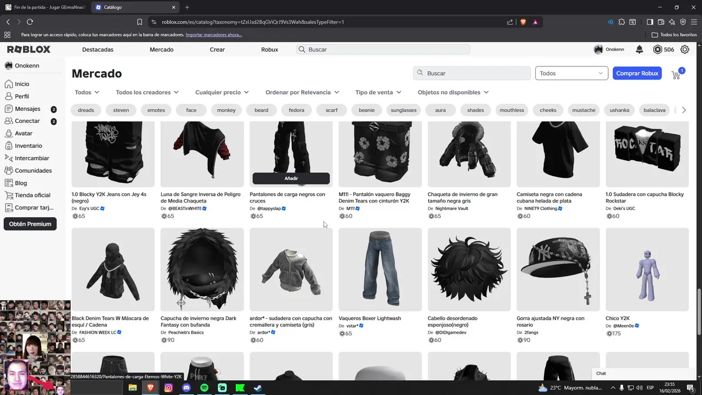Open Inventario in the sidebar
The width and height of the screenshot is (702, 395).
[x=28, y=146]
